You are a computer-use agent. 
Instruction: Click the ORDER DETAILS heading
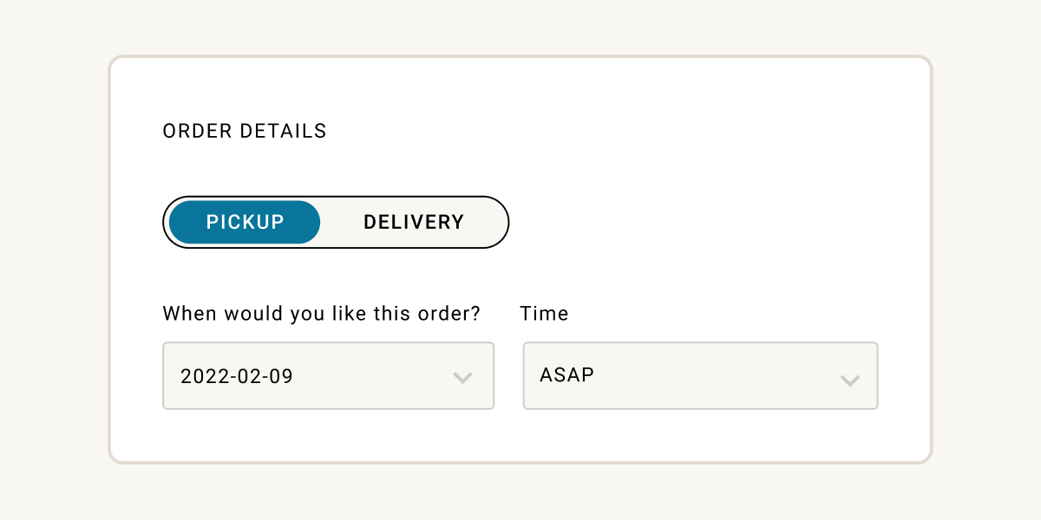(x=245, y=131)
